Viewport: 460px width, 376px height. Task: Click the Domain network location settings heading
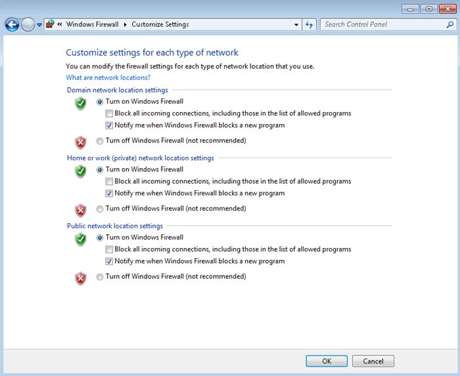coord(118,90)
